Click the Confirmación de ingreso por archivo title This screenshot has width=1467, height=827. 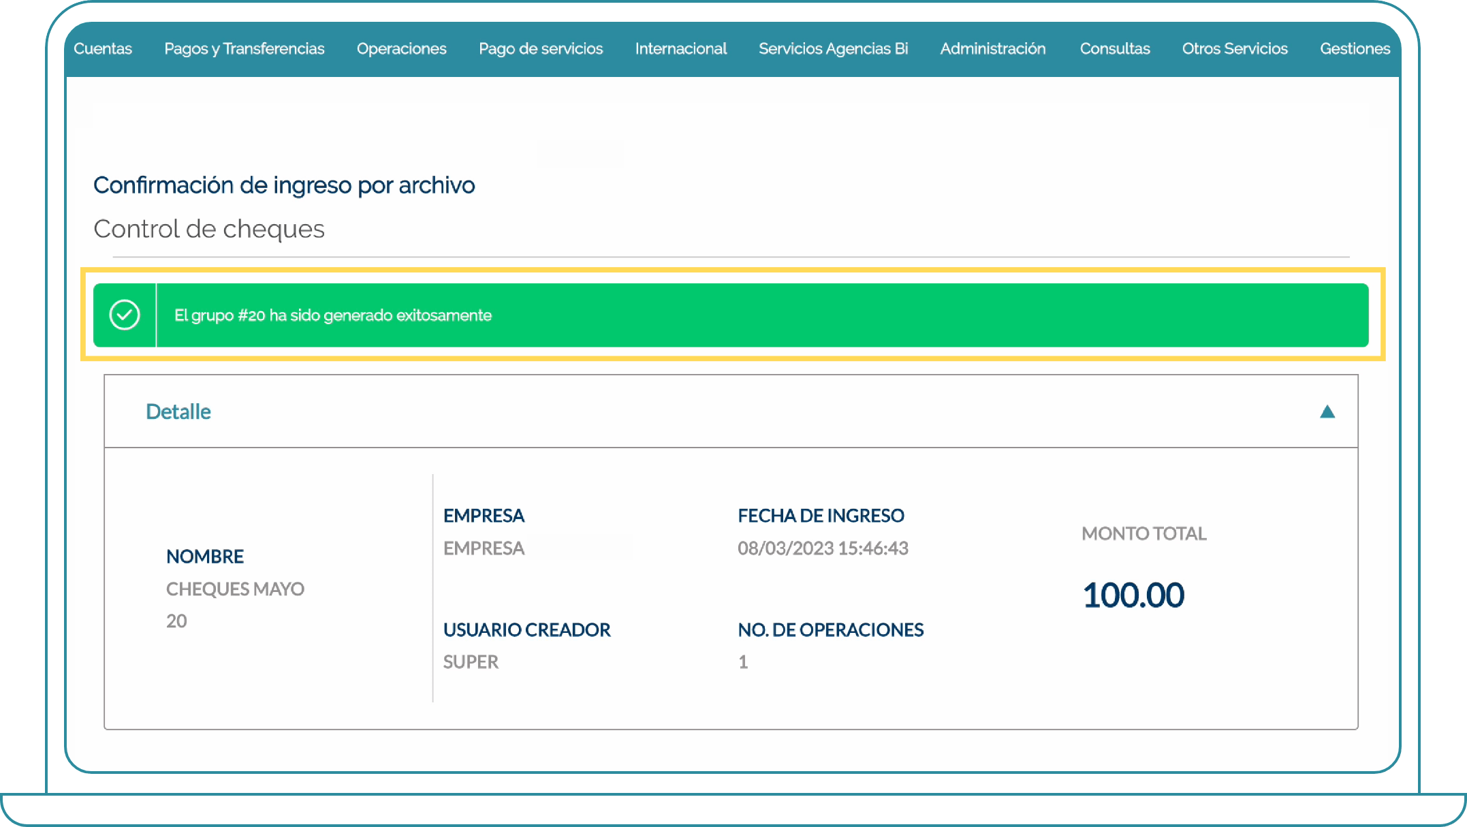[284, 185]
